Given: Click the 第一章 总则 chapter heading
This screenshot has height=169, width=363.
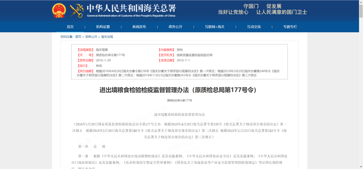Looking at the screenshot, I should [92, 146].
